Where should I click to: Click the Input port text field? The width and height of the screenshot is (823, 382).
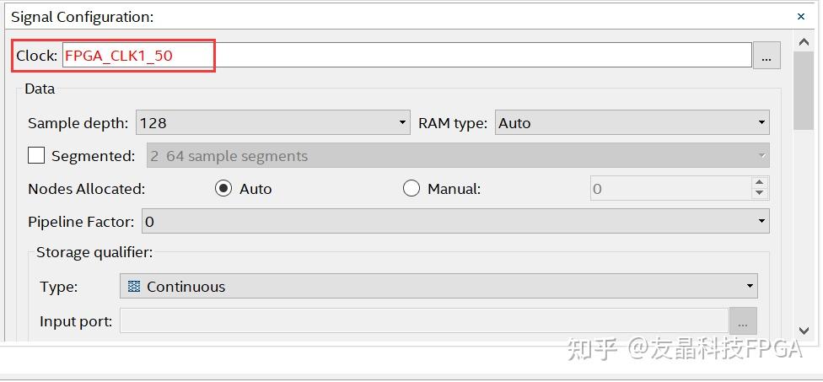[423, 321]
